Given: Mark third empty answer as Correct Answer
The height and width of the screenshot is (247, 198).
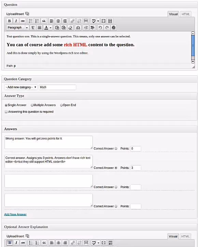Looking at the screenshot, I should [116, 187].
